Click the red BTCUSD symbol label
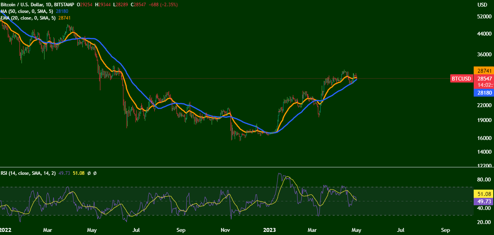Screen dimensions: 494x235 pos(461,79)
